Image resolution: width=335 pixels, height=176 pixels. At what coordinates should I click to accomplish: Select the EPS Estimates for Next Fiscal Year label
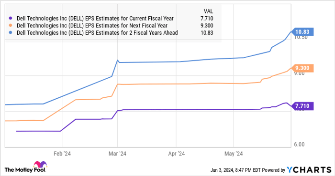(x=92, y=26)
